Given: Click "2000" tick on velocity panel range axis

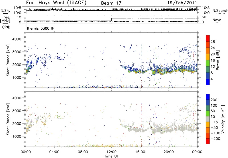Looking at the screenshot, I should coord(17,123).
